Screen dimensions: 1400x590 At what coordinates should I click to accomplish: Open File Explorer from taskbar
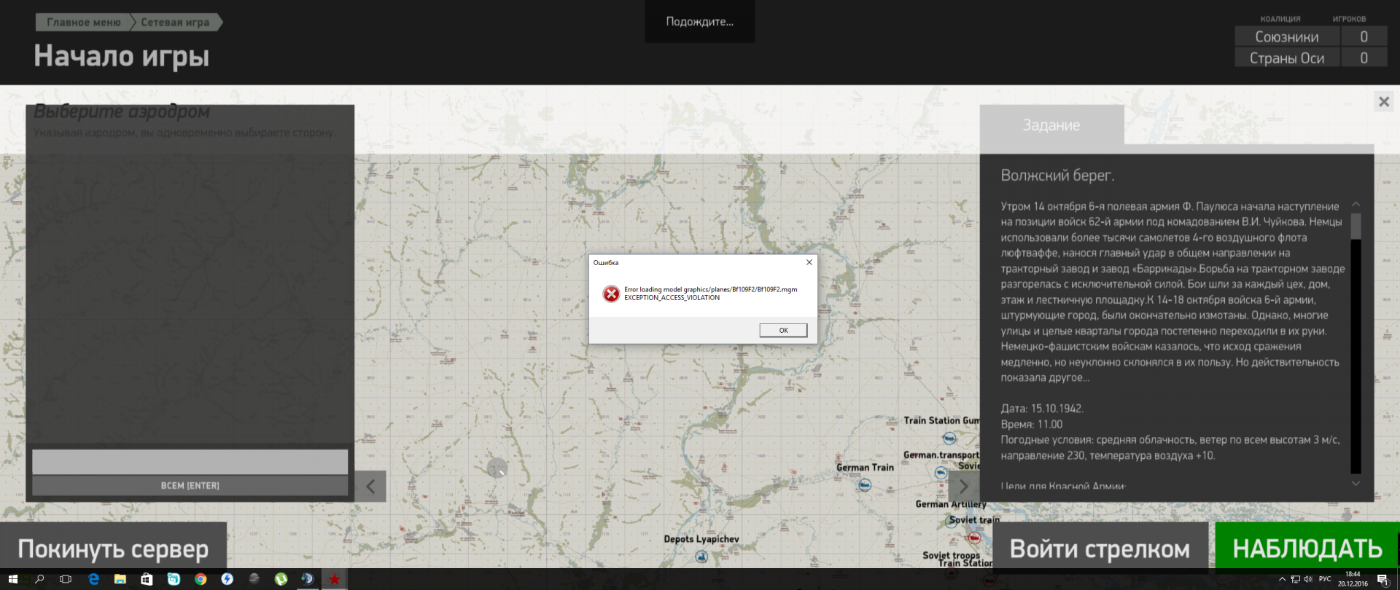(120, 579)
